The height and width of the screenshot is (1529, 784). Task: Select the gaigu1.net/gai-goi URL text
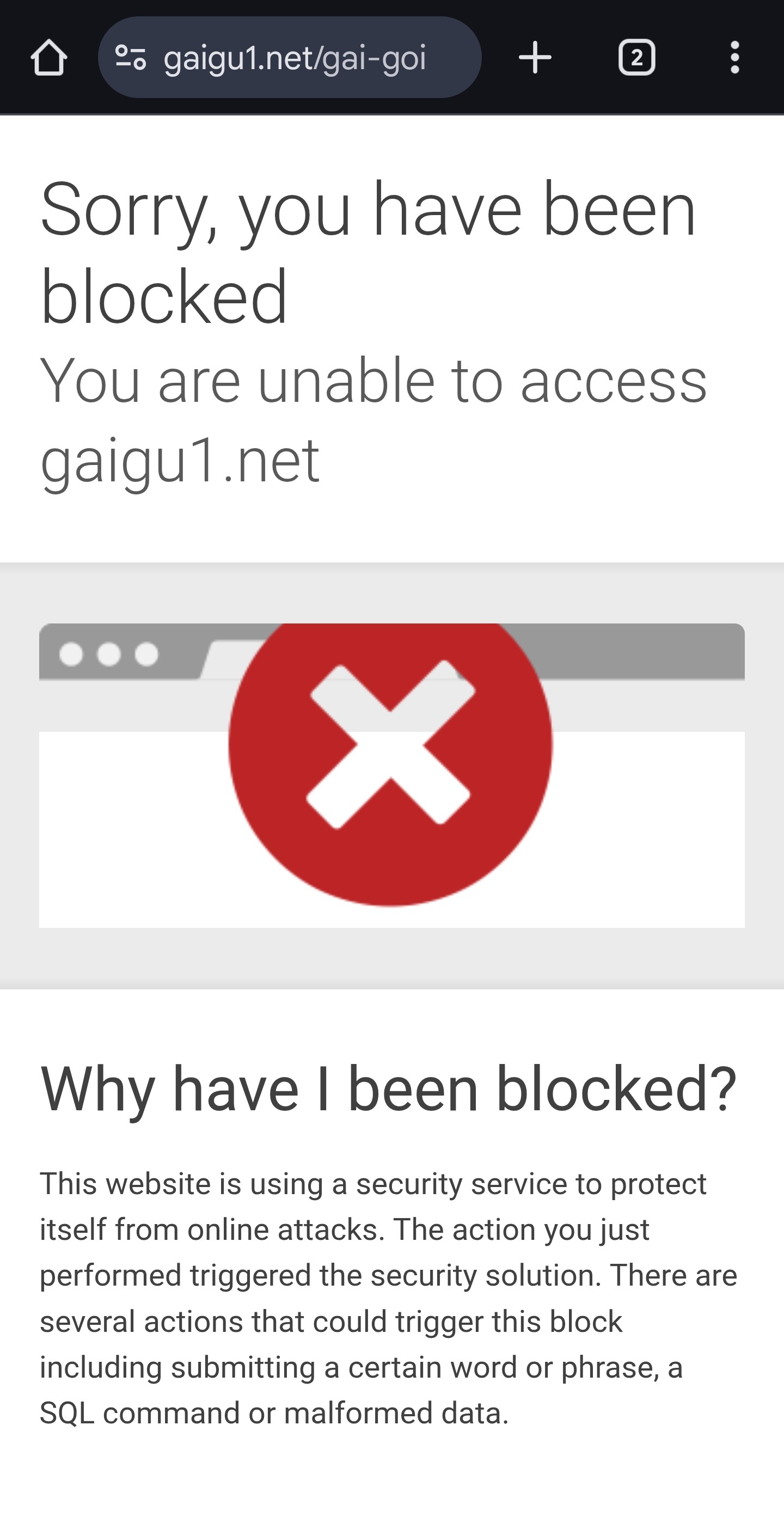295,59
